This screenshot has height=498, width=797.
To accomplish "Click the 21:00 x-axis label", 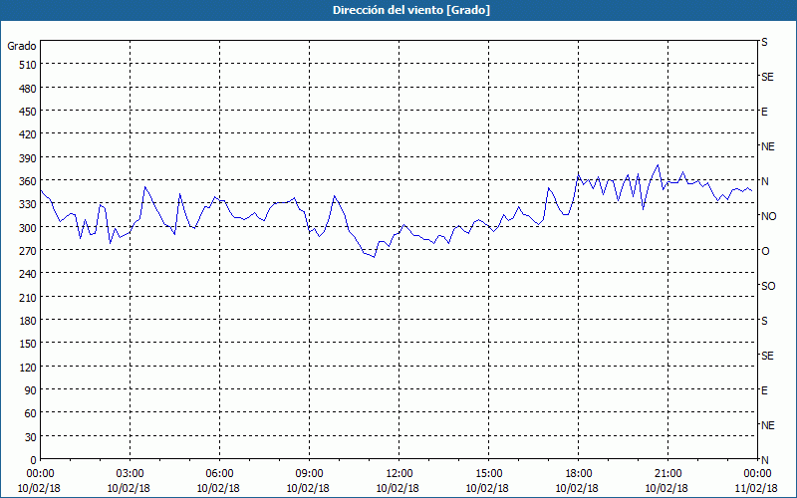I will click(x=667, y=474).
